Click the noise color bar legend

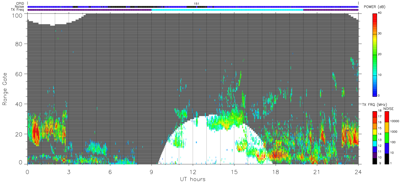point(387,137)
